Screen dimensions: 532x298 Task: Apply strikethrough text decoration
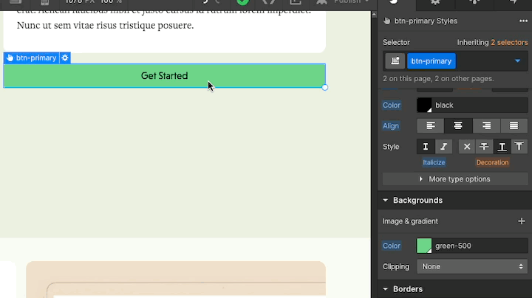[483, 147]
